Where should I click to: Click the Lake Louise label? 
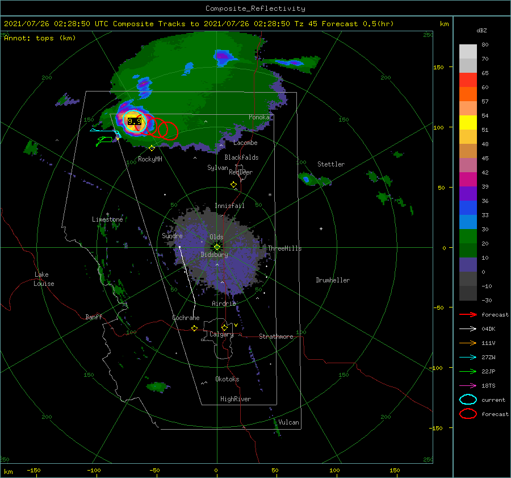[x=44, y=279]
